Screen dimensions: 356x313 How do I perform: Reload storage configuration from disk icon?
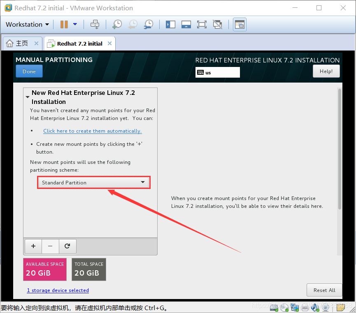(67, 246)
